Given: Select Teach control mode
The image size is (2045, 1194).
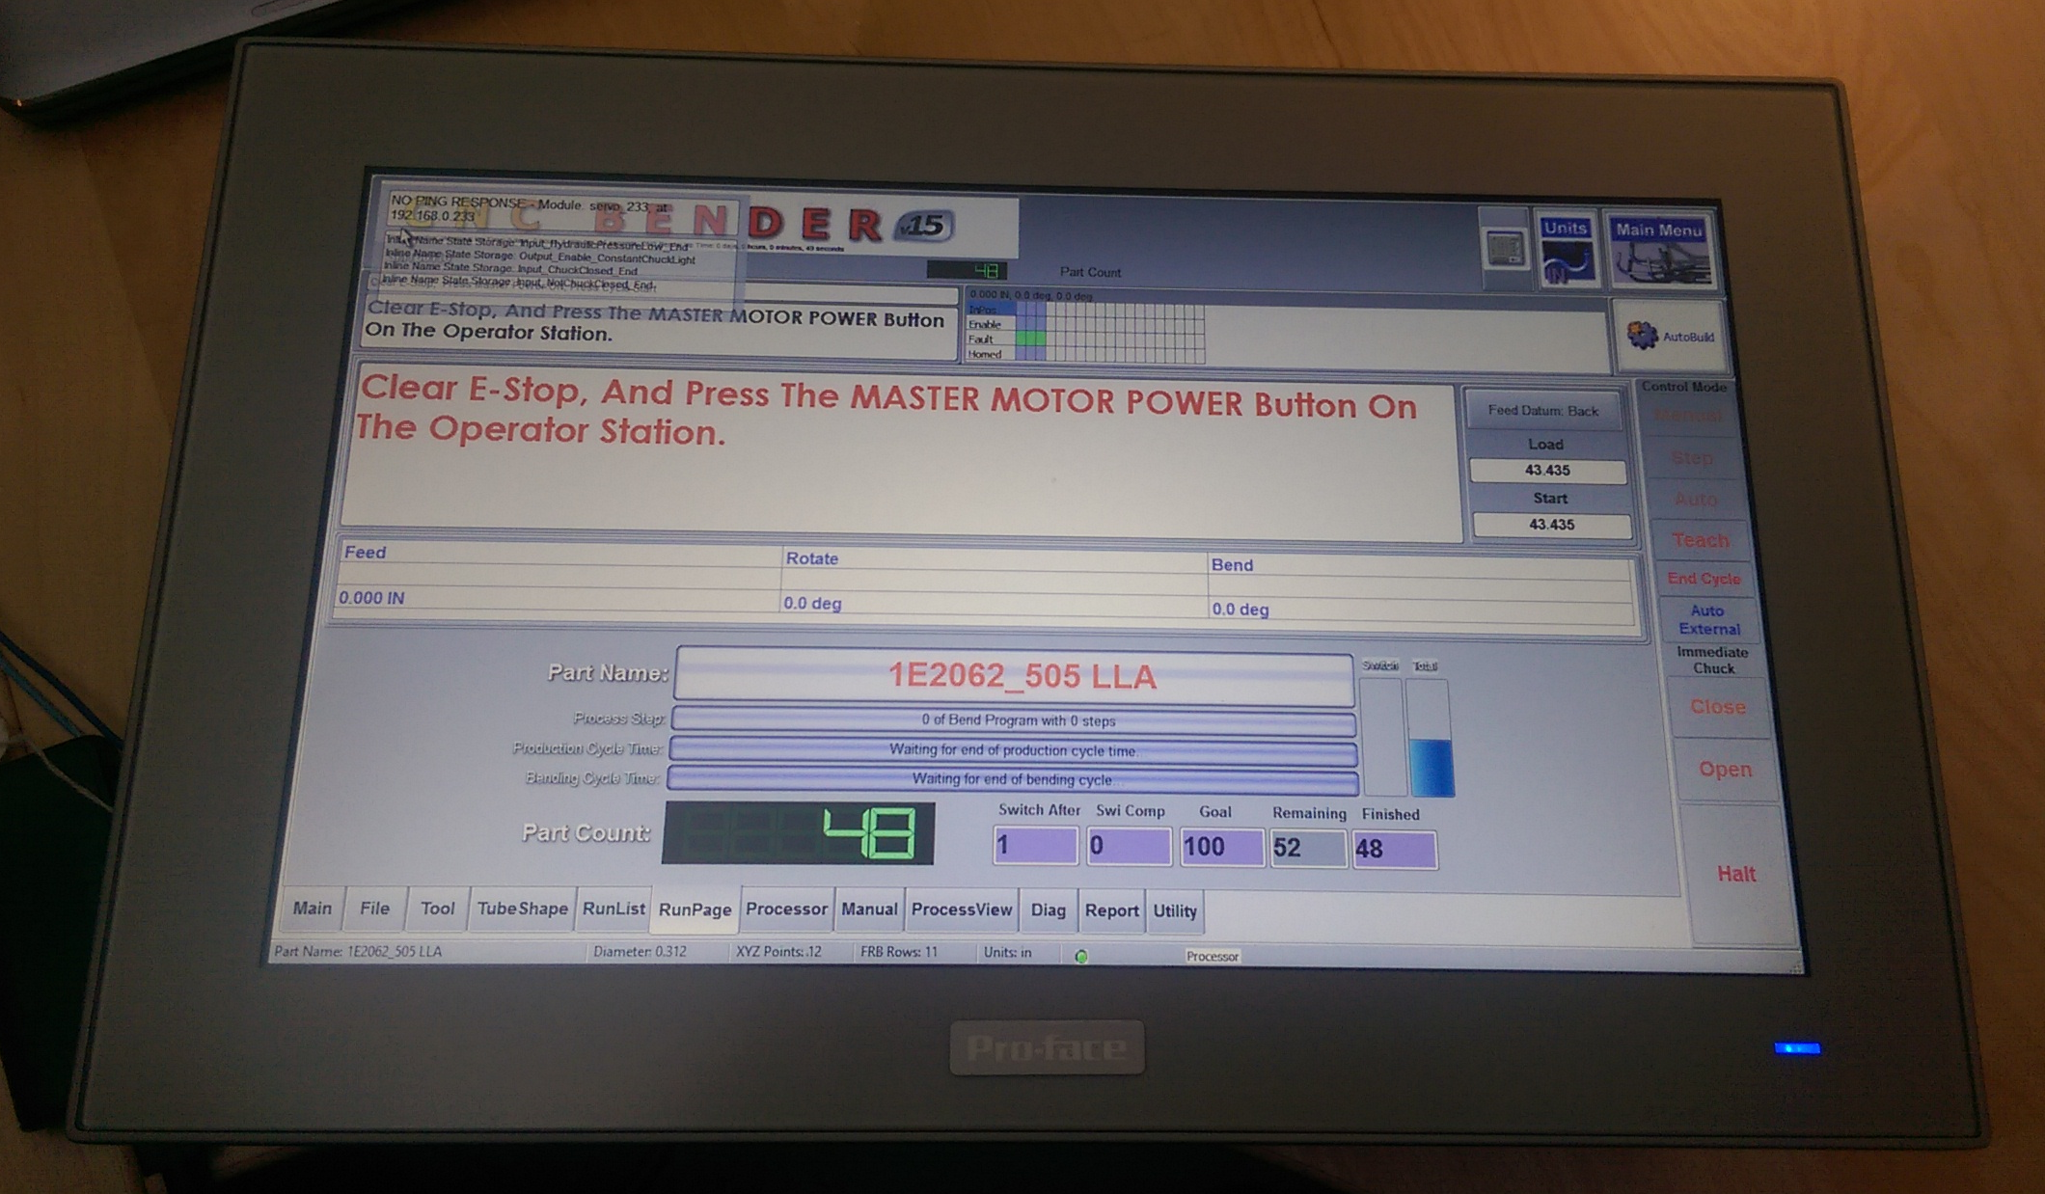Looking at the screenshot, I should (1699, 540).
